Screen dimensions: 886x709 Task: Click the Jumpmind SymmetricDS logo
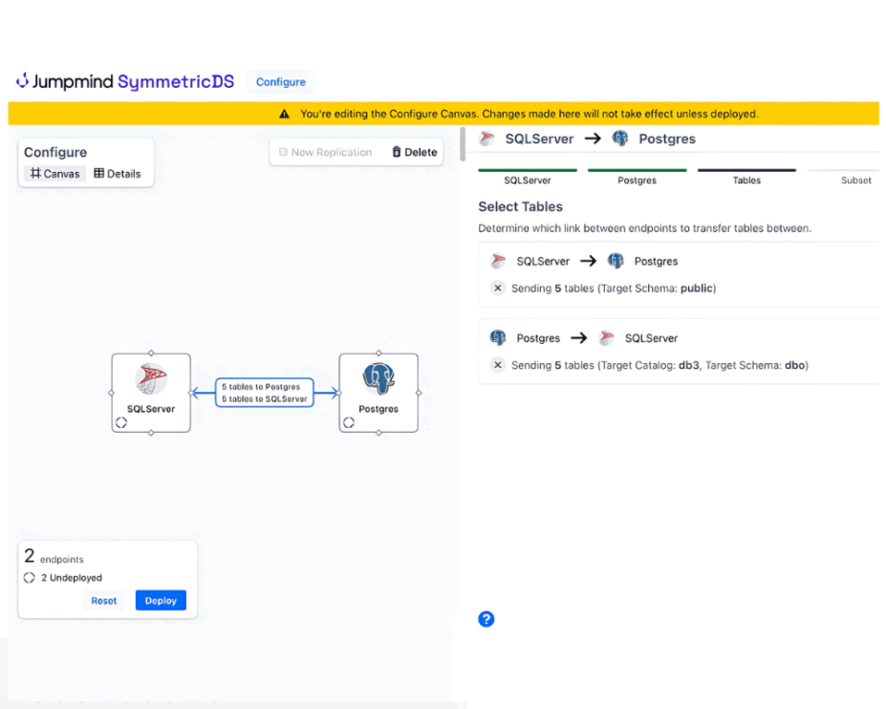[x=122, y=81]
